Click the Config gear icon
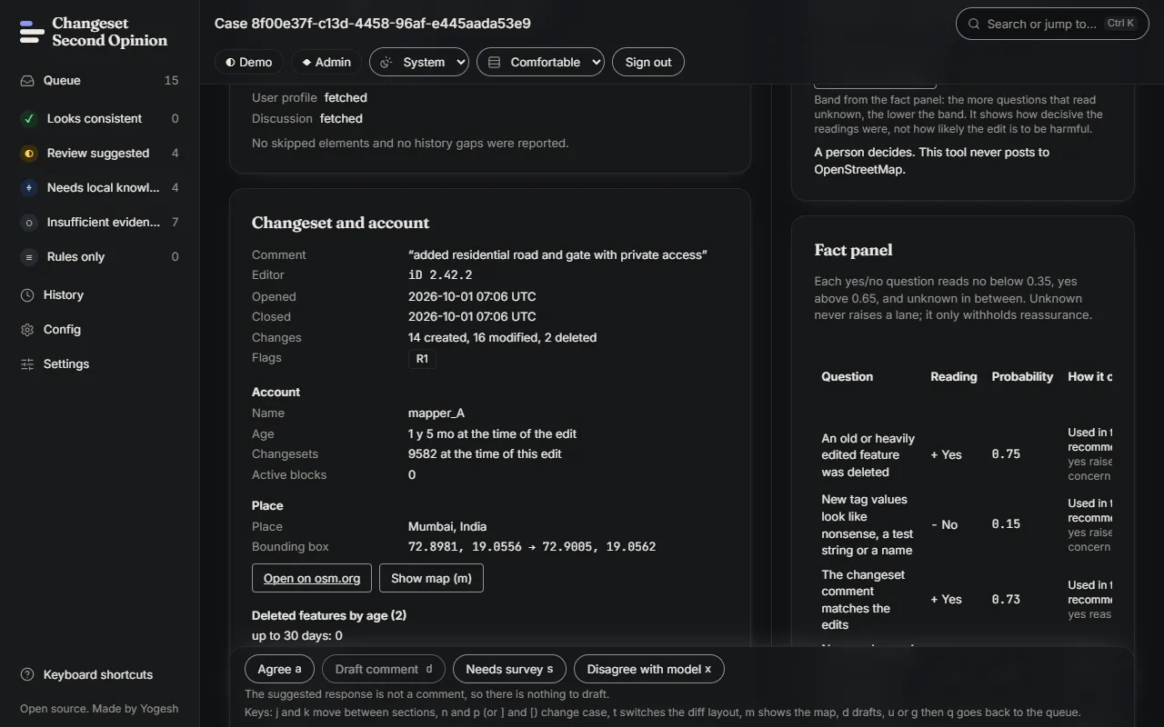The width and height of the screenshot is (1164, 727). (27, 330)
